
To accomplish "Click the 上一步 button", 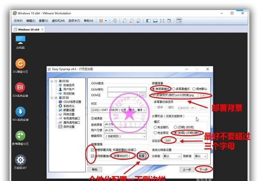I will pyautogui.click(x=187, y=169).
